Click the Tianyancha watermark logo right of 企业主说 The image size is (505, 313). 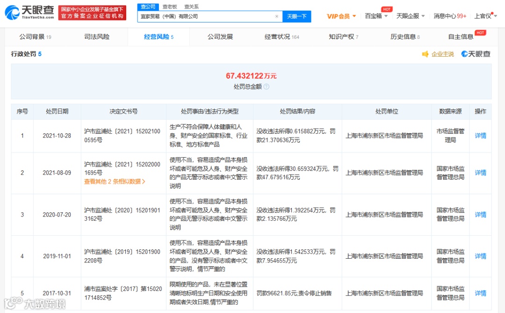[476, 54]
